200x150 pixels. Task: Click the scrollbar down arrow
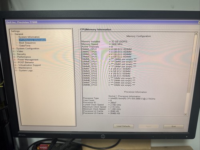click(x=185, y=114)
